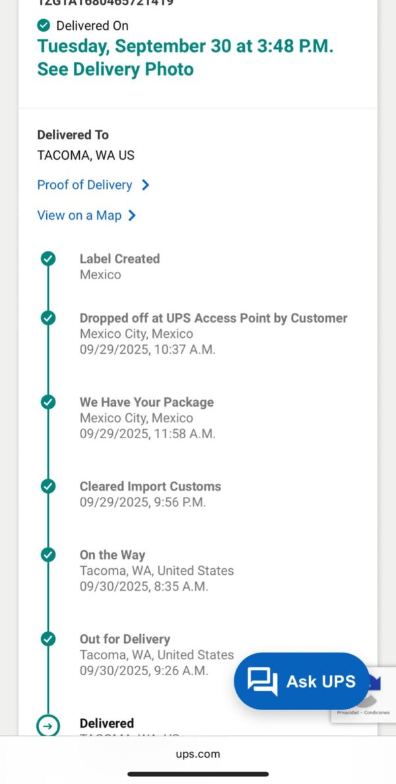Click the Tuesday, September 30 delivery date heading

coord(185,46)
